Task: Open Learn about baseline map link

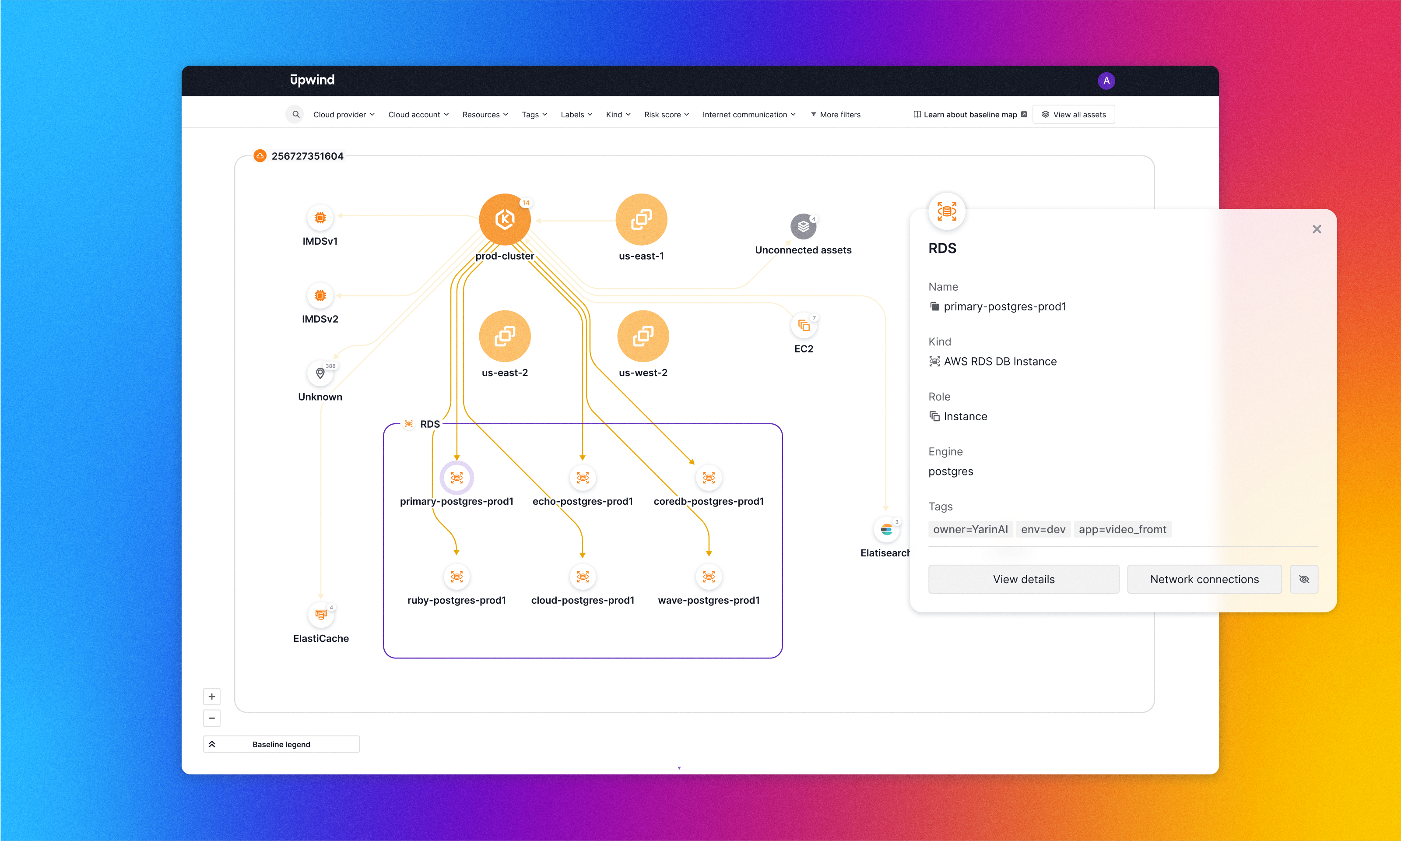Action: (969, 114)
